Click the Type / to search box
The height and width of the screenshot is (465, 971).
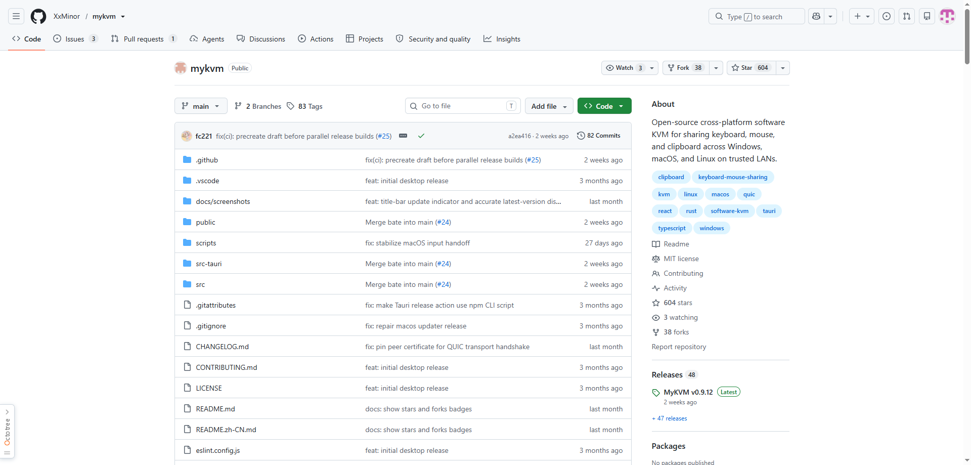click(x=757, y=17)
